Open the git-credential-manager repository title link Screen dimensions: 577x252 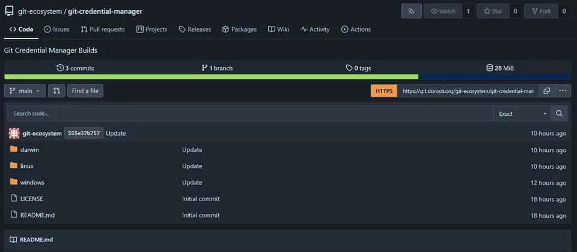click(x=105, y=11)
